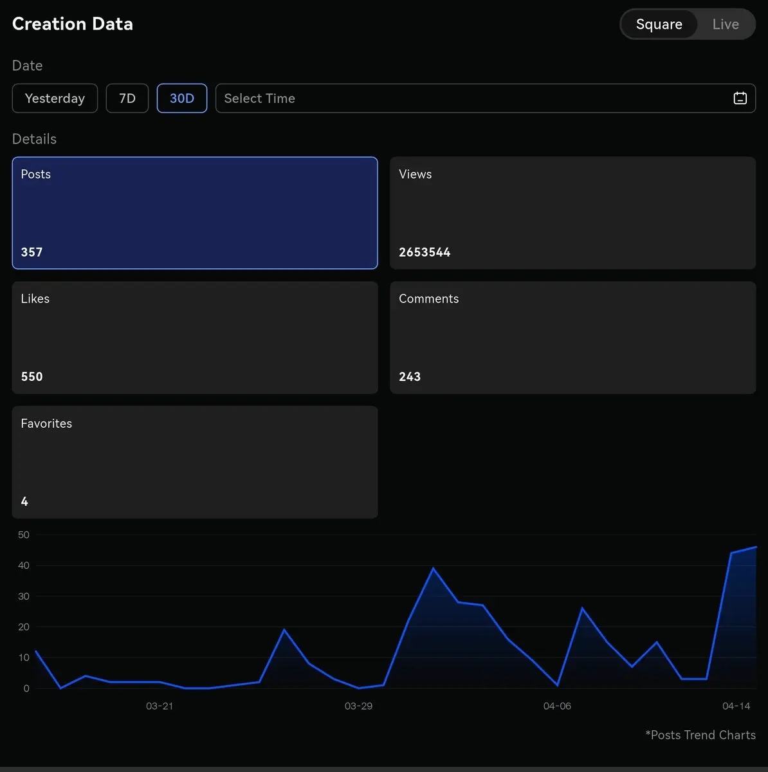Click the Select Time input field
Screen dimensions: 768x772
pos(470,98)
